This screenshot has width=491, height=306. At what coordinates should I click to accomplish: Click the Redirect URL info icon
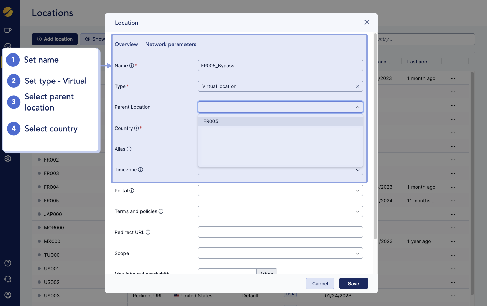148,232
